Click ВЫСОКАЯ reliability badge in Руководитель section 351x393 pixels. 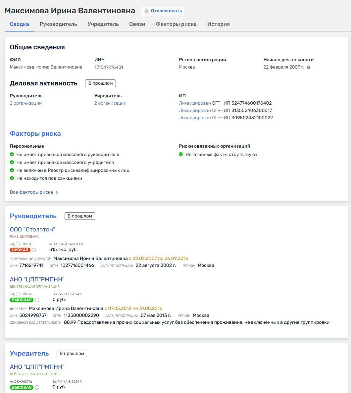point(22,300)
